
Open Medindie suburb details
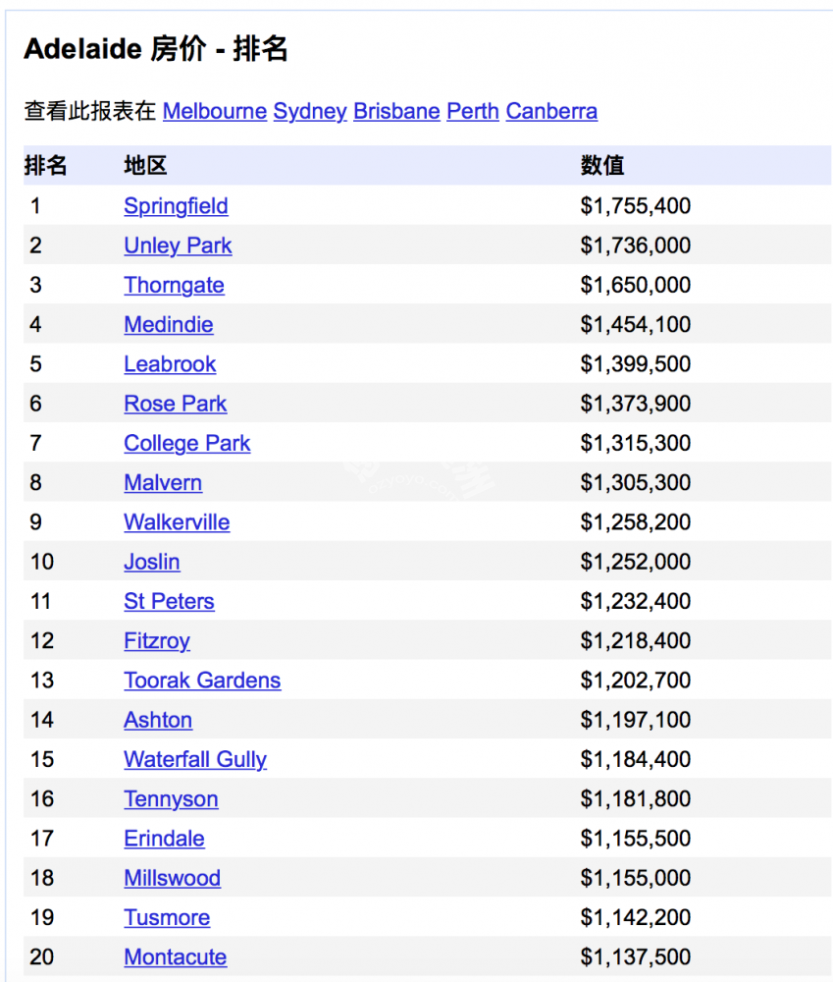pos(168,325)
